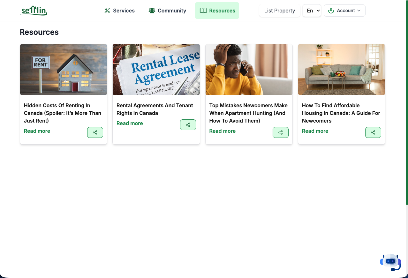Image resolution: width=408 pixels, height=278 pixels.
Task: Open the Community menu
Action: [167, 11]
